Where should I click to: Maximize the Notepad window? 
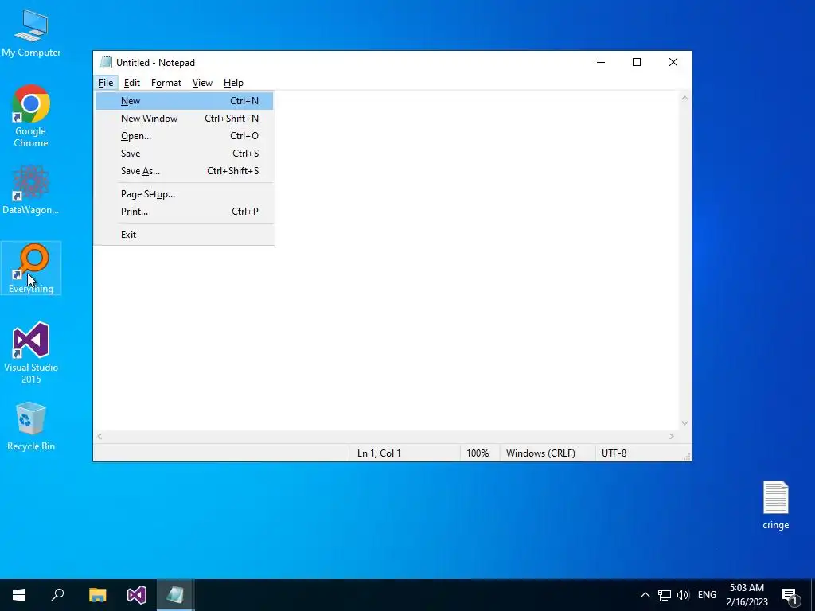coord(637,62)
